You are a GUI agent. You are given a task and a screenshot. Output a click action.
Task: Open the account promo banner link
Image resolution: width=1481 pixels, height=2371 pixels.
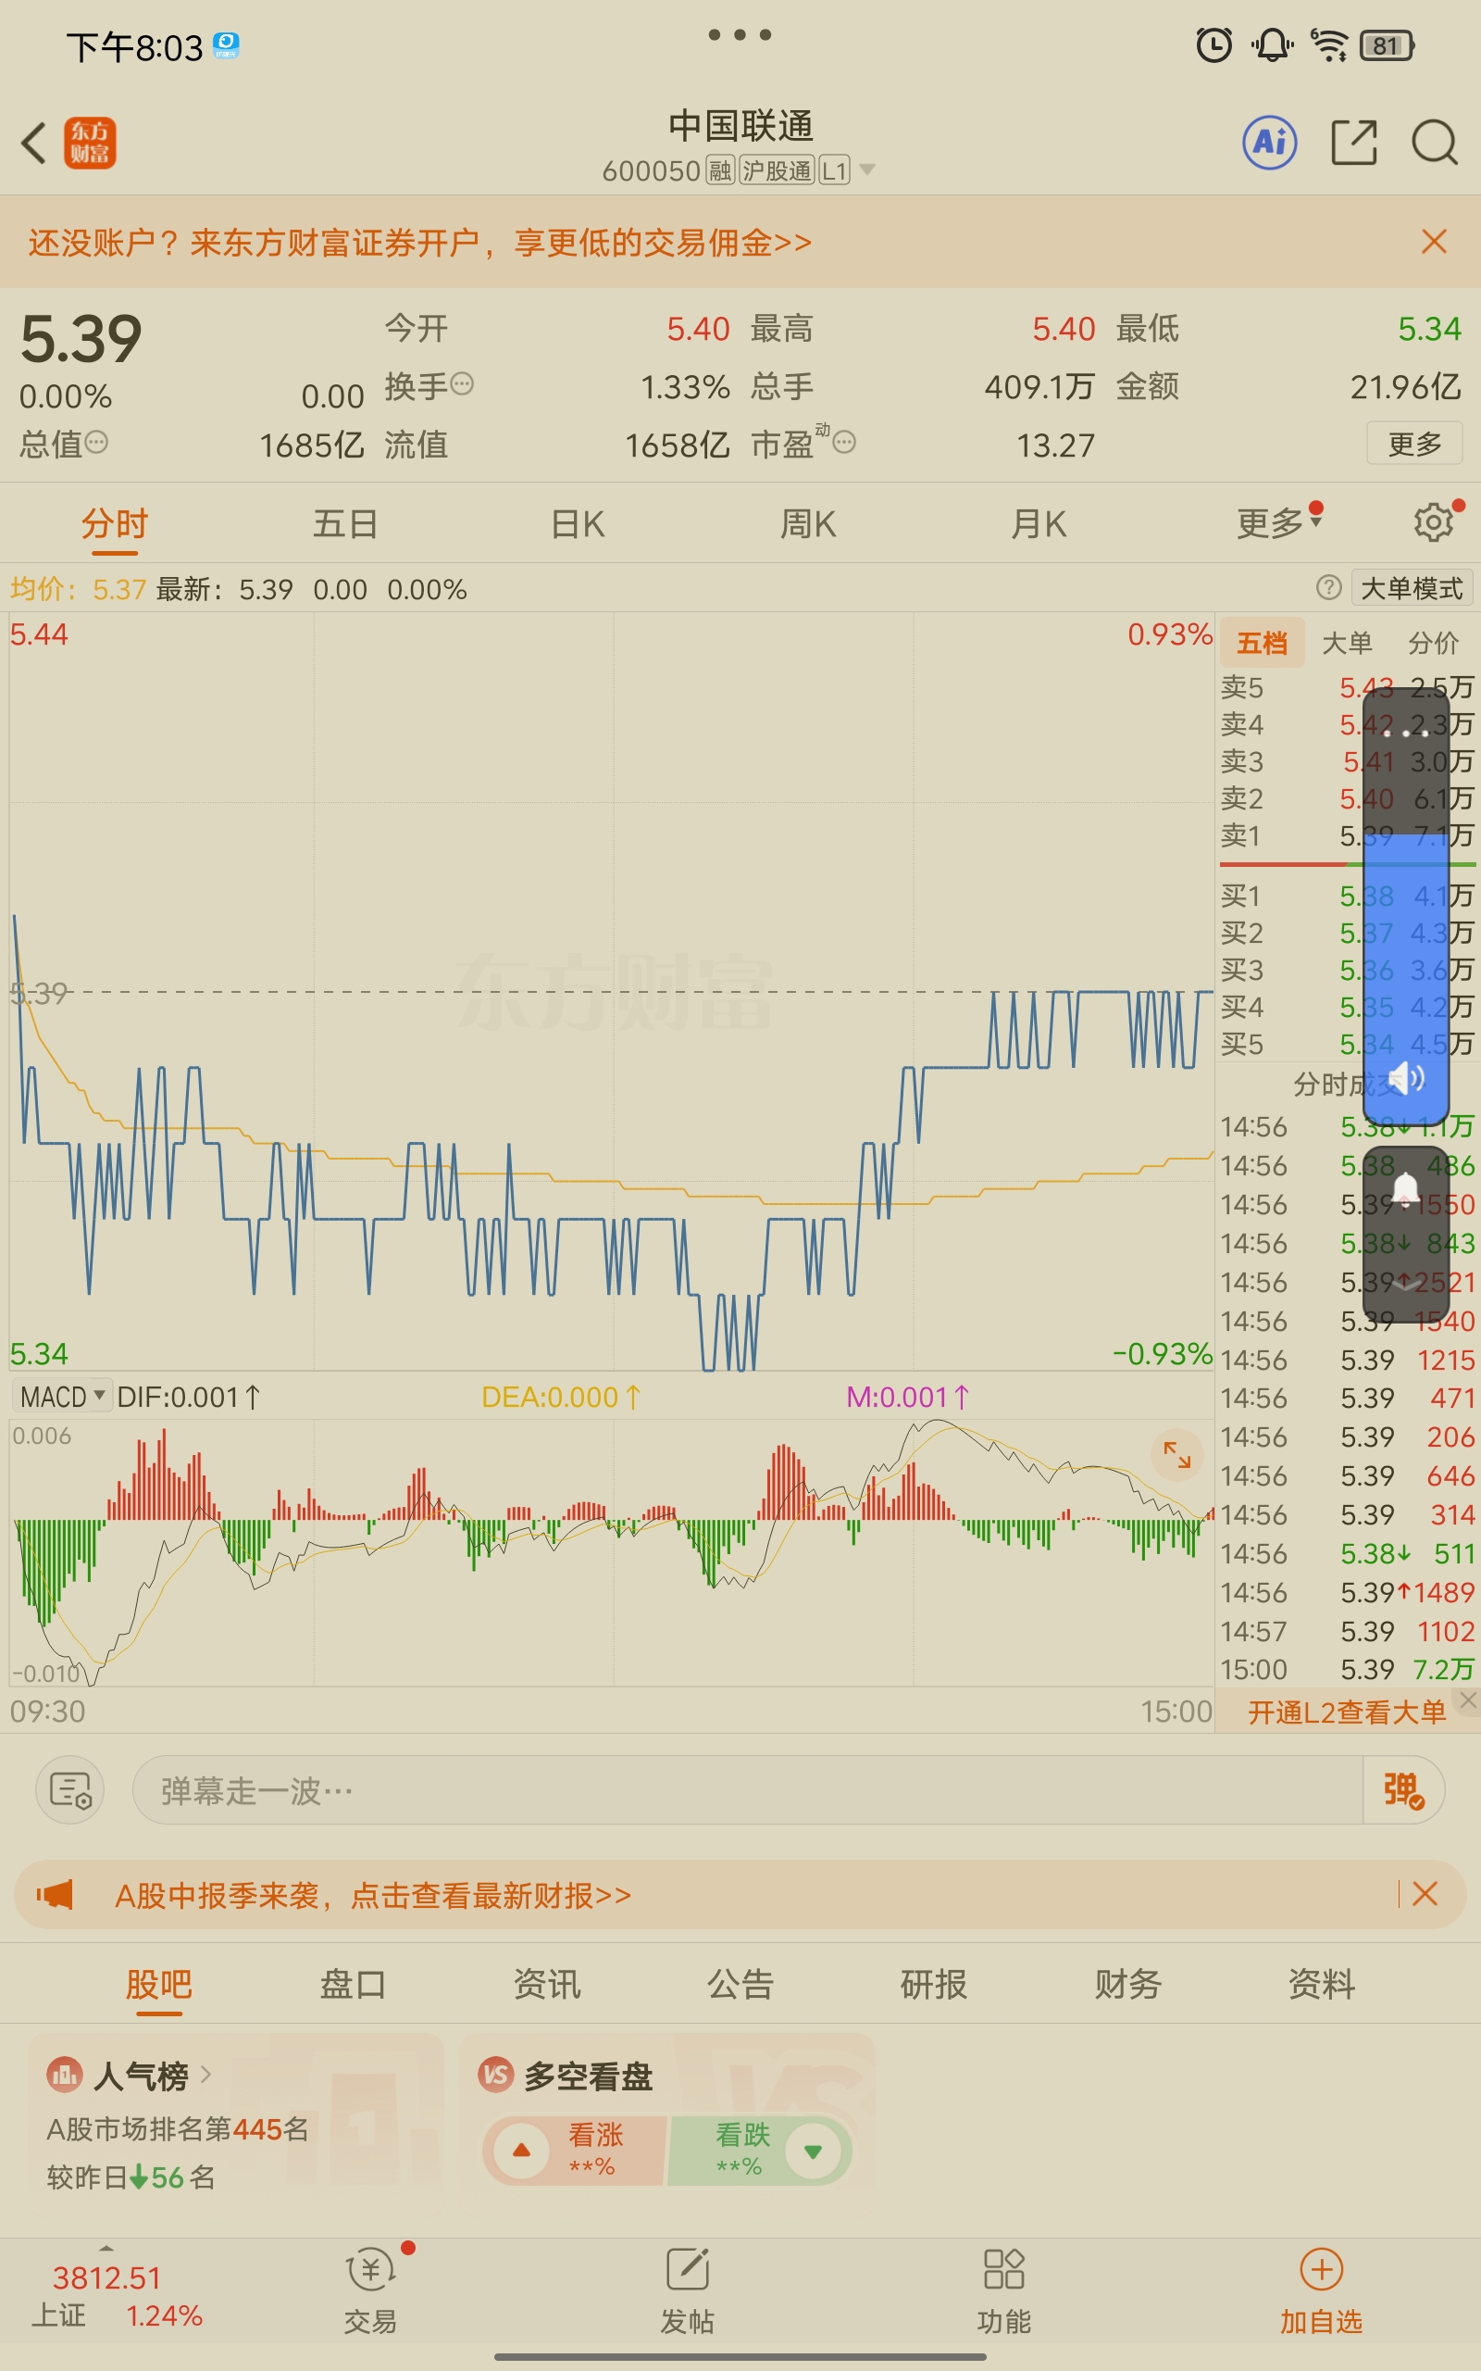pyautogui.click(x=419, y=242)
